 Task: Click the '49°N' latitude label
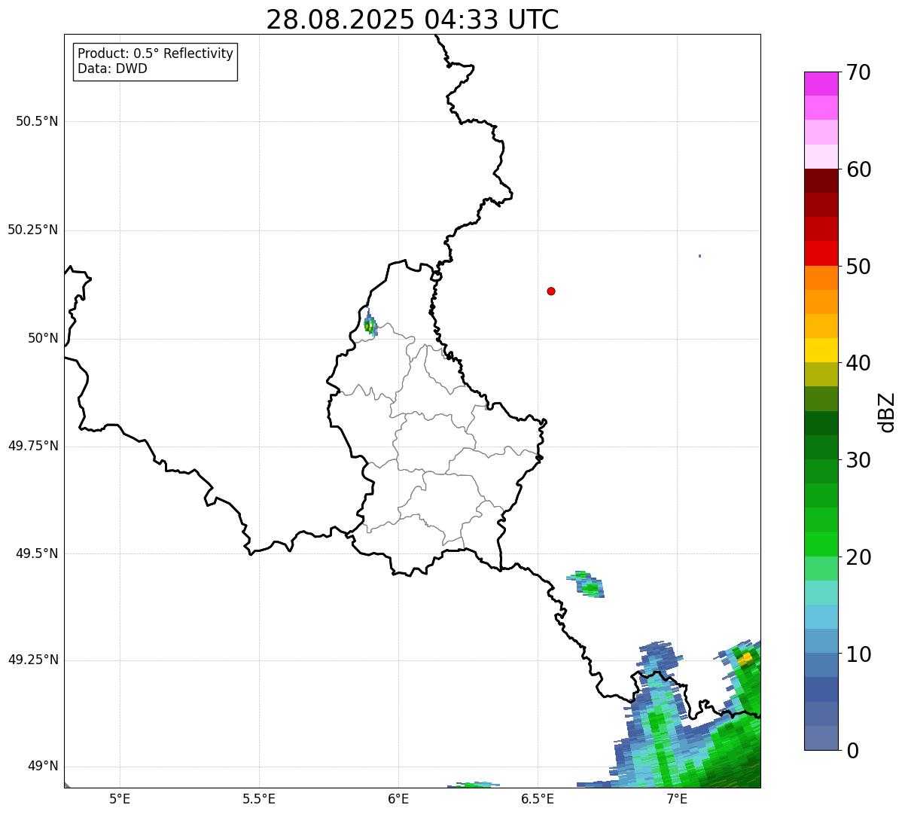pyautogui.click(x=43, y=767)
